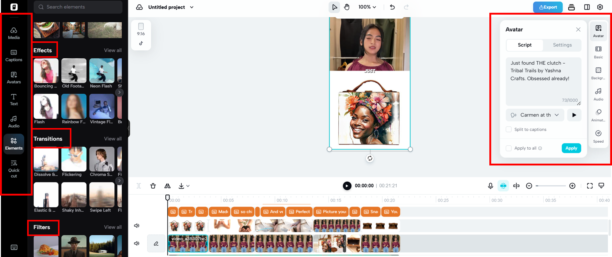The width and height of the screenshot is (612, 257).
Task: Apply the avatar script
Action: coord(571,148)
